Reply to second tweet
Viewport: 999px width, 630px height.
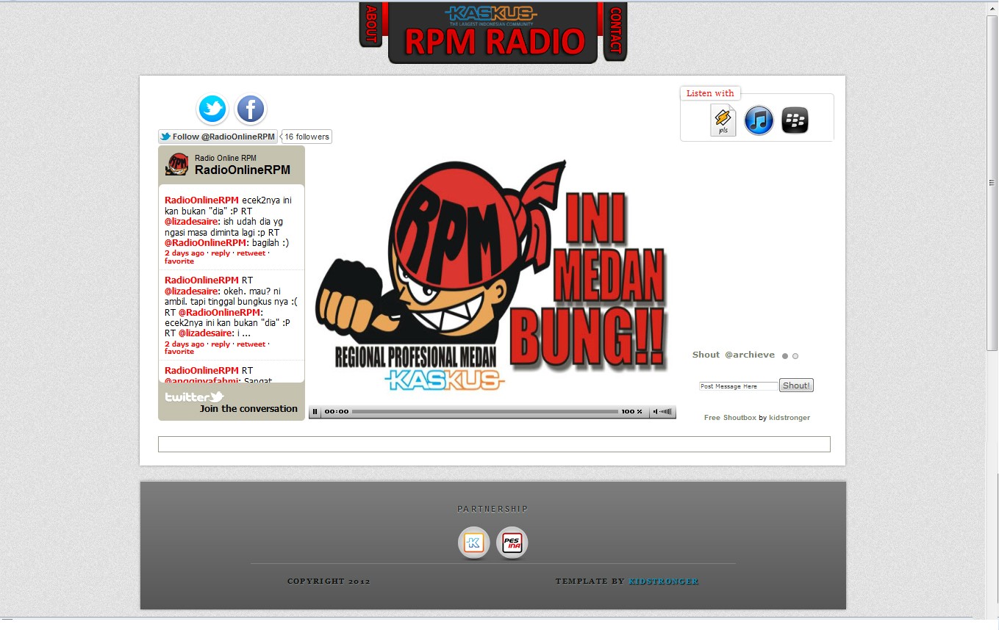pyautogui.click(x=221, y=344)
